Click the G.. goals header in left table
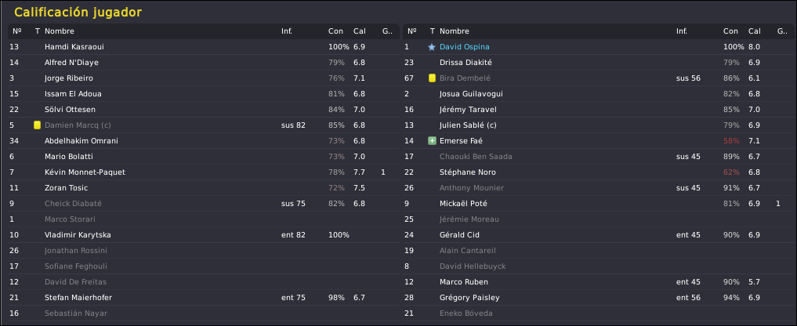The image size is (797, 326). pos(386,31)
